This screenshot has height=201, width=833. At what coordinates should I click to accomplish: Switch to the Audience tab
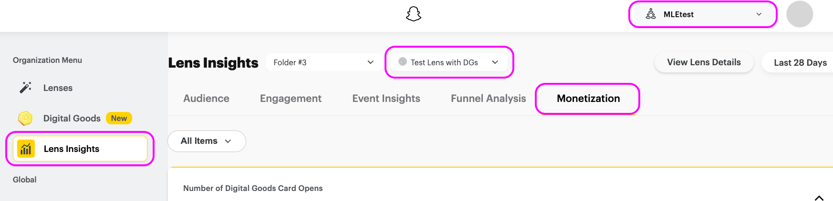click(x=206, y=99)
